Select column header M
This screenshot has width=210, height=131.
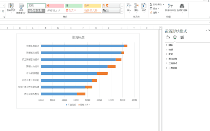45,28
